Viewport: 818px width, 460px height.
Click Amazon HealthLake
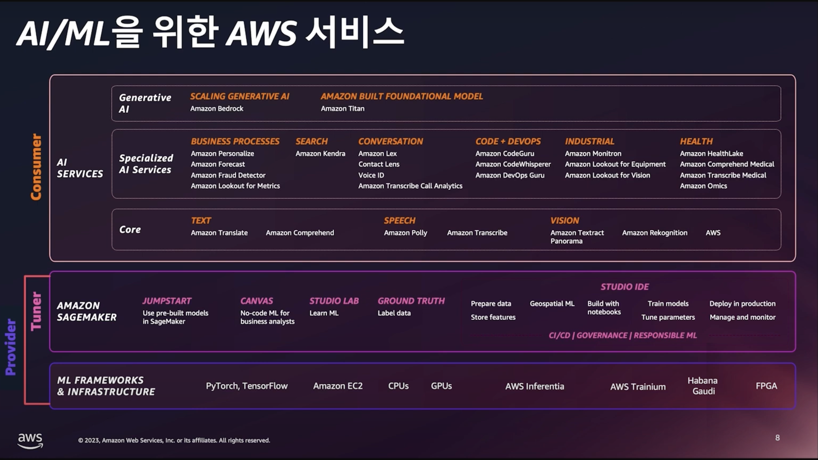point(712,153)
